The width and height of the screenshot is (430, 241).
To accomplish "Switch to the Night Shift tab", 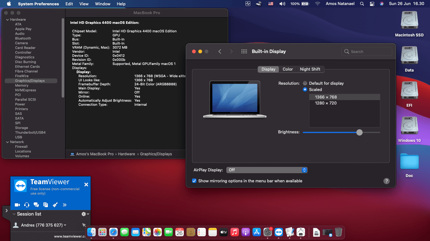I will point(310,69).
